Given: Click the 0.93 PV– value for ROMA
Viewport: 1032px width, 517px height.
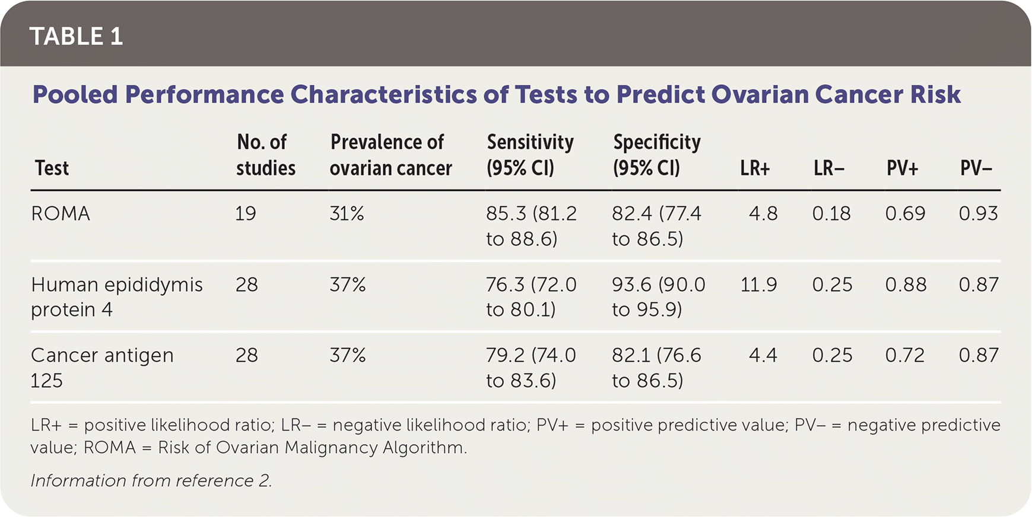Looking at the screenshot, I should (x=978, y=213).
